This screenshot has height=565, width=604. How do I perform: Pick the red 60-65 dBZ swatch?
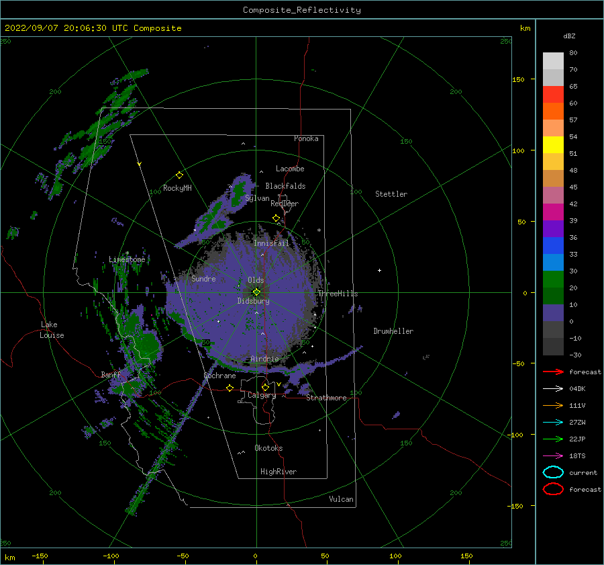553,95
